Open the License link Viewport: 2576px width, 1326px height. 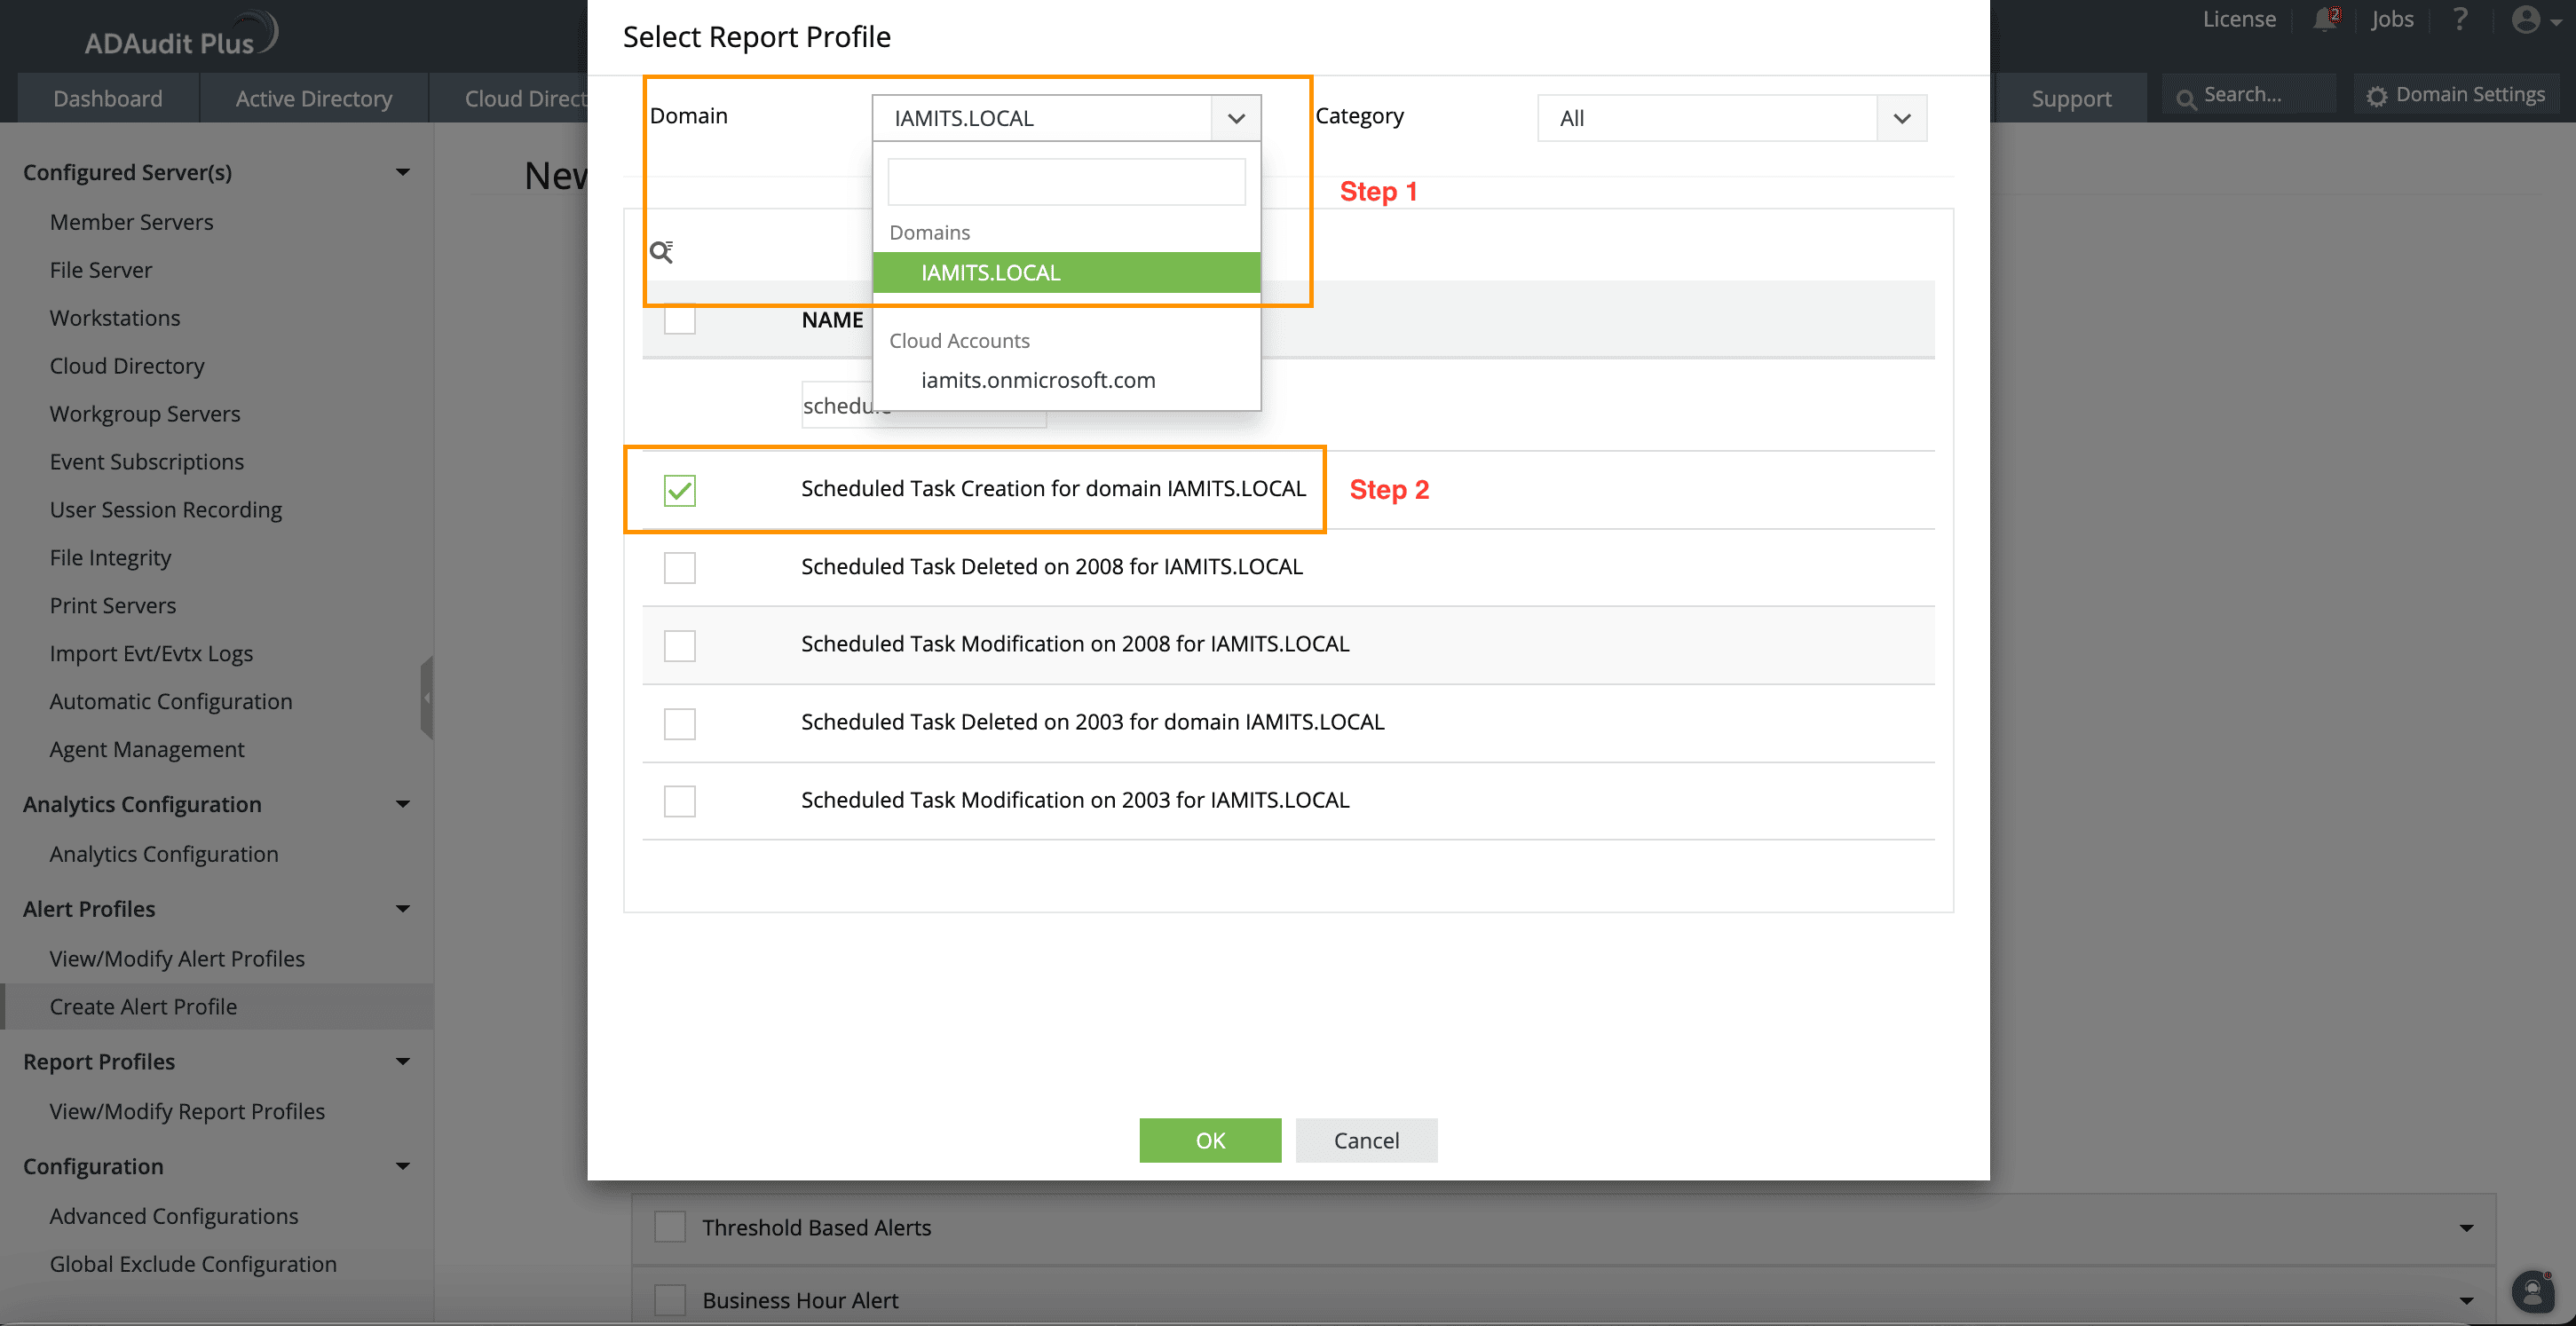coord(2238,19)
